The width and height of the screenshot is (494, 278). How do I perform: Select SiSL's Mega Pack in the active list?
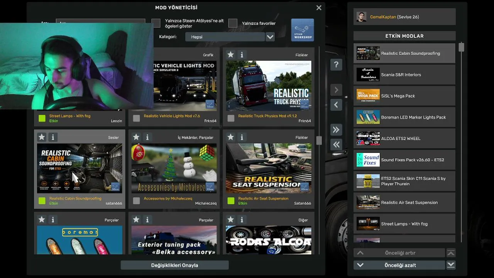(404, 96)
